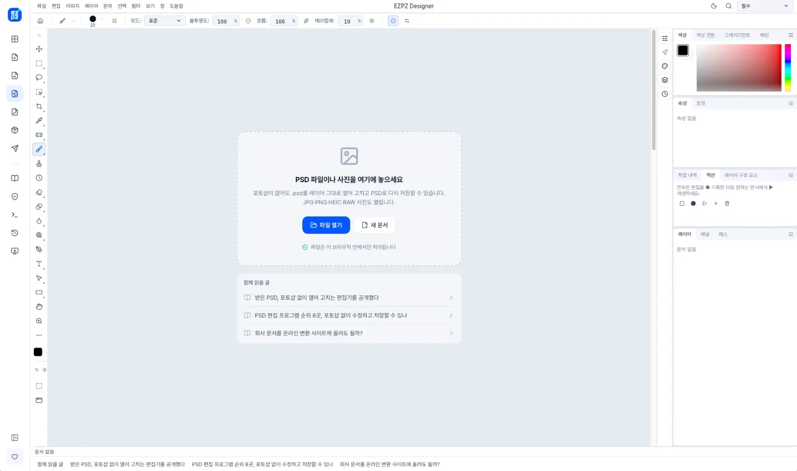Click the canvas vertical scrollbar

click(654, 90)
